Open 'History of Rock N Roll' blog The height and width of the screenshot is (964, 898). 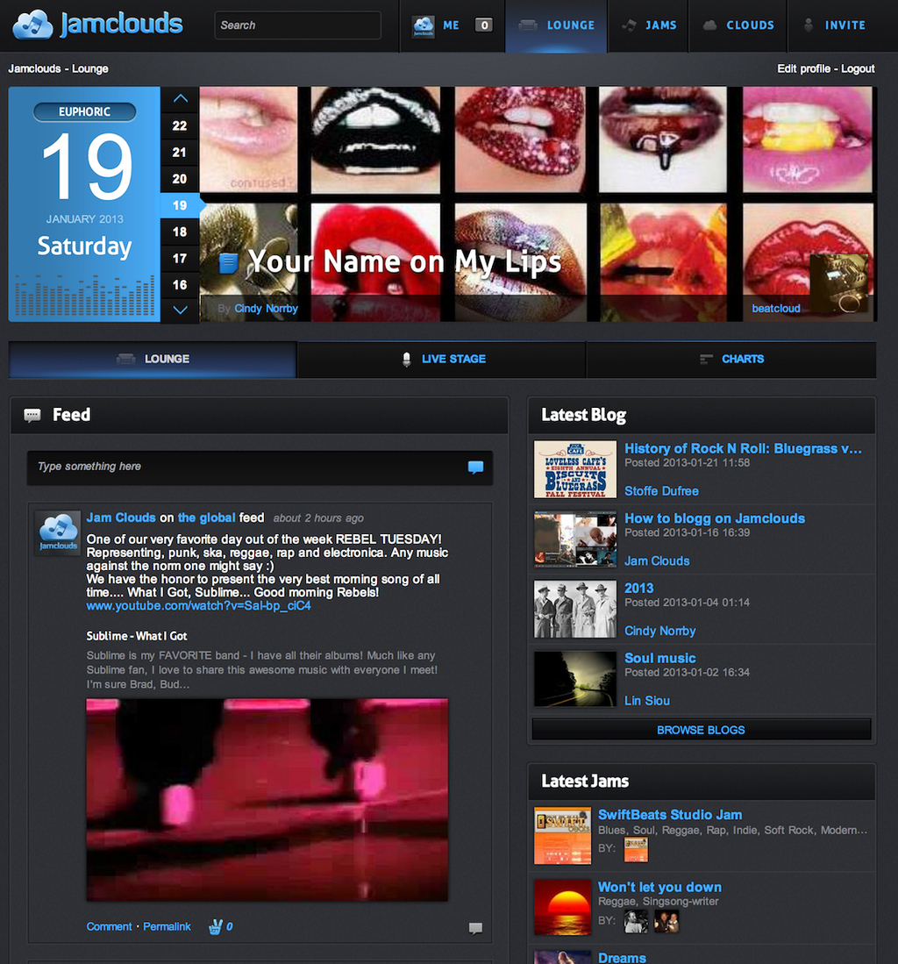pos(743,448)
